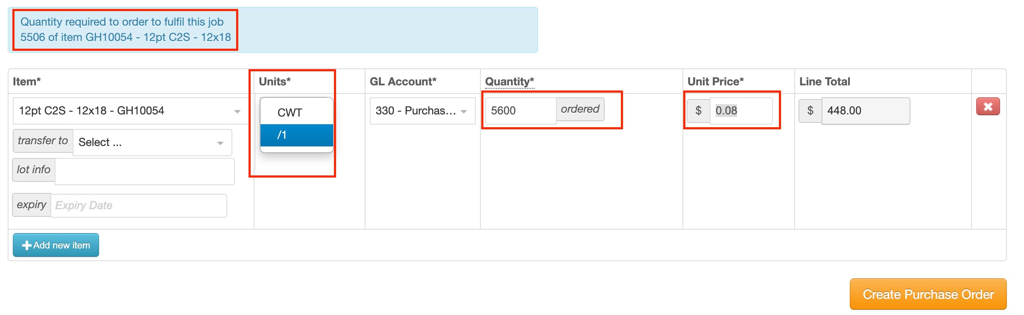Image resolution: width=1024 pixels, height=315 pixels.
Task: Click the quantity required info banner
Action: [273, 30]
